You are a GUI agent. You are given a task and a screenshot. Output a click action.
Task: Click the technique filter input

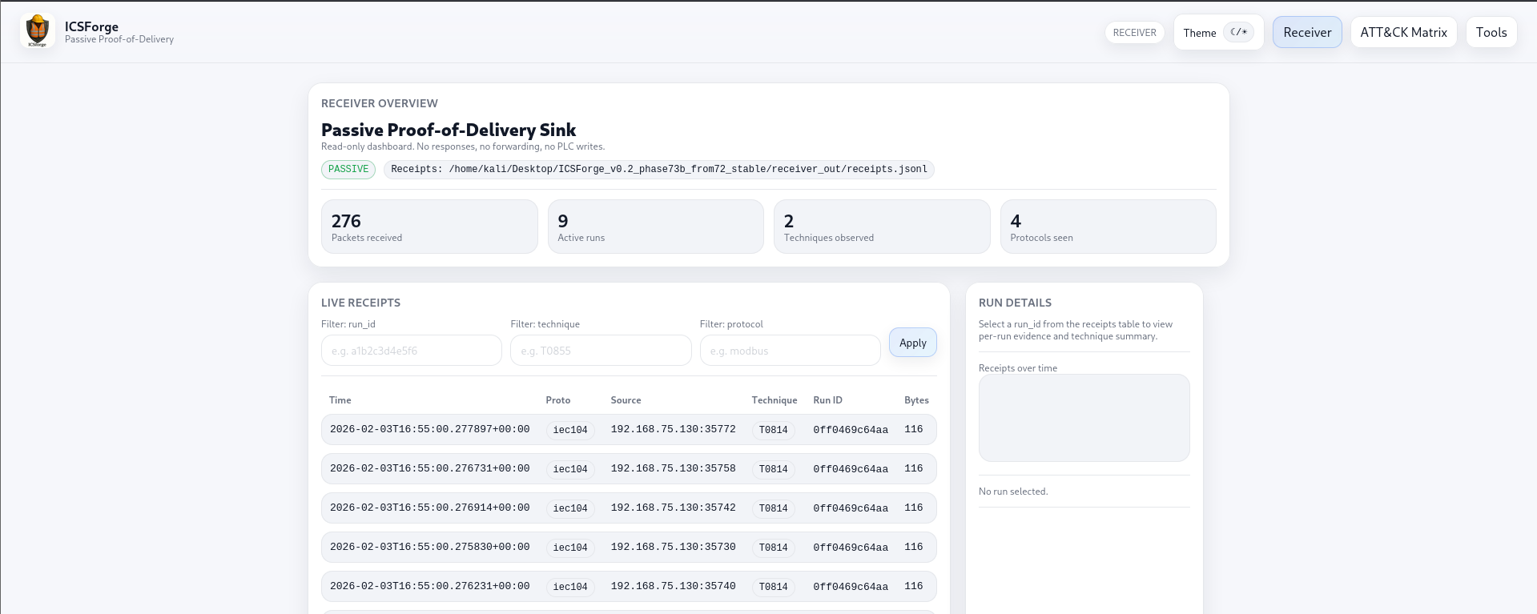pos(600,351)
